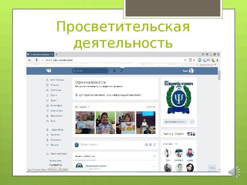
Task: Click the add post input field
Action: [x=109, y=145]
